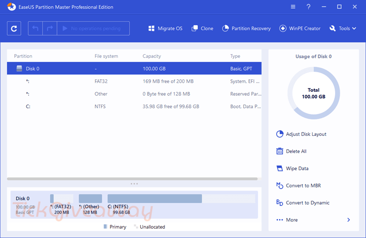The image size is (366, 238).
Task: Click the Convert to MBR icon
Action: click(x=279, y=185)
